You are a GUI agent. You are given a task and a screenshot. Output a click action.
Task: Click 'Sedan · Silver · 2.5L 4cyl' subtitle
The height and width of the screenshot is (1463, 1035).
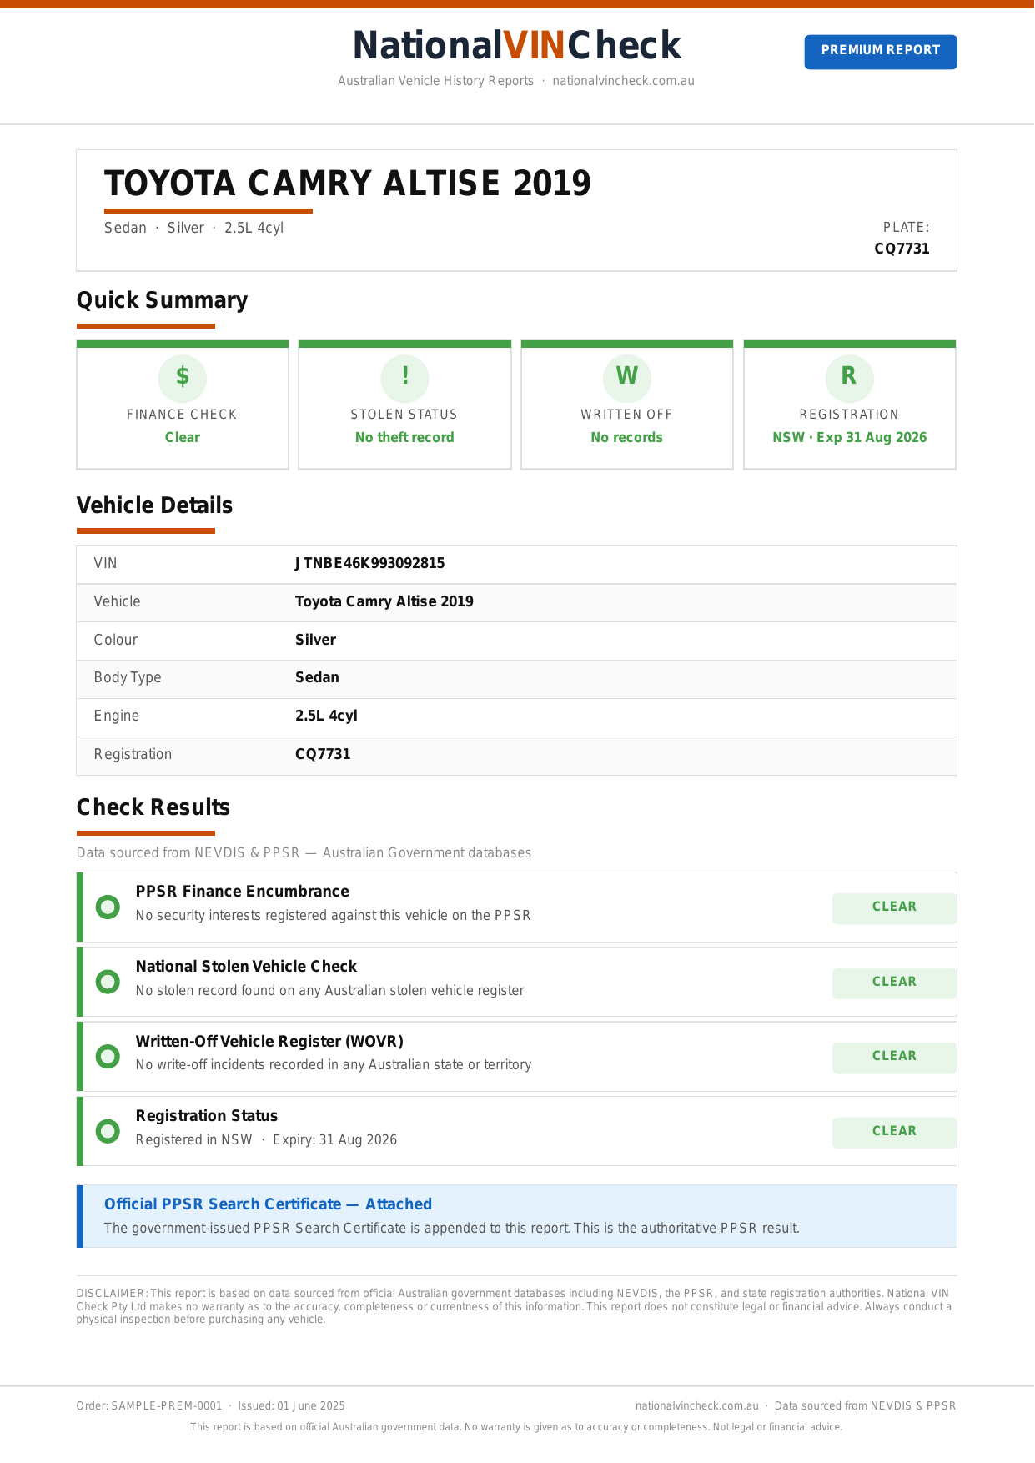click(x=193, y=228)
